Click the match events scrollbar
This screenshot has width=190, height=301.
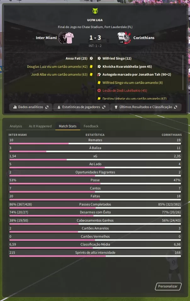[183, 72]
